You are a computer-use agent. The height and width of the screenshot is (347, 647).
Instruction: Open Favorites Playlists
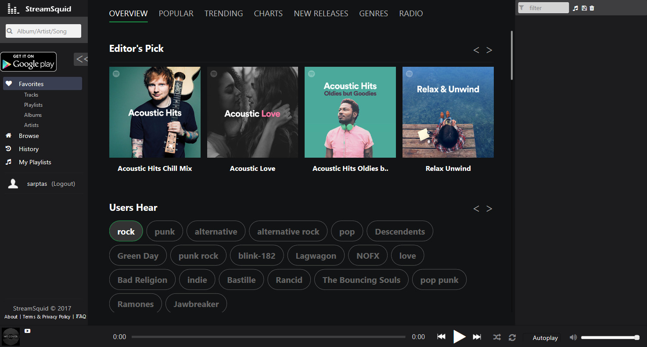point(33,105)
